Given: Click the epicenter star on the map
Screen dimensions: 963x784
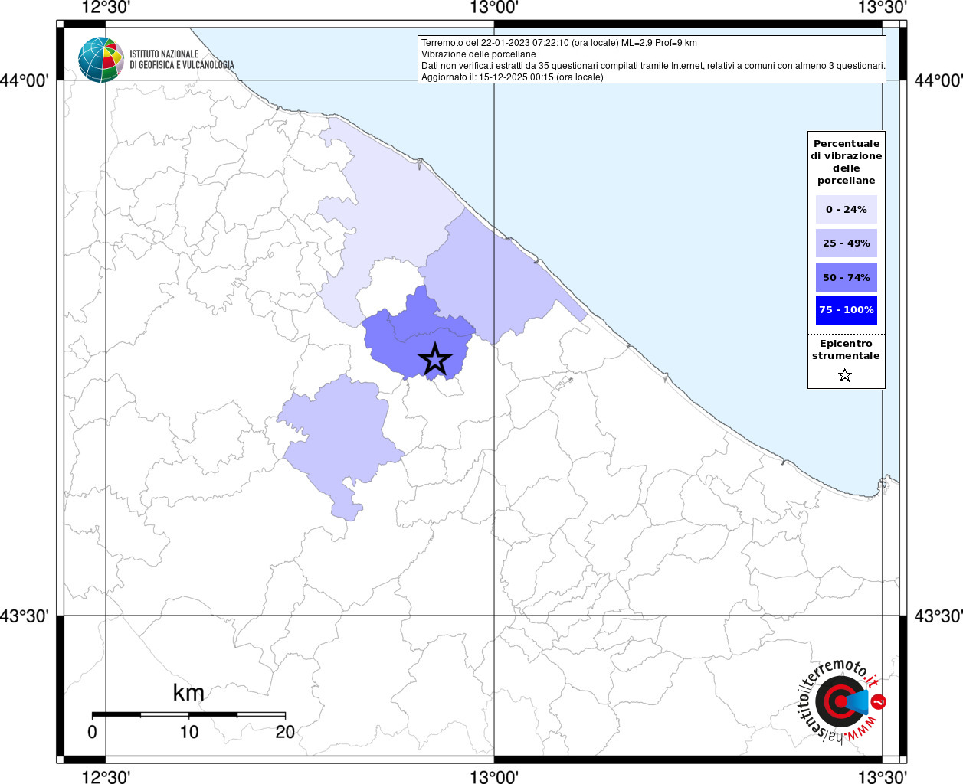Looking at the screenshot, I should pyautogui.click(x=435, y=360).
